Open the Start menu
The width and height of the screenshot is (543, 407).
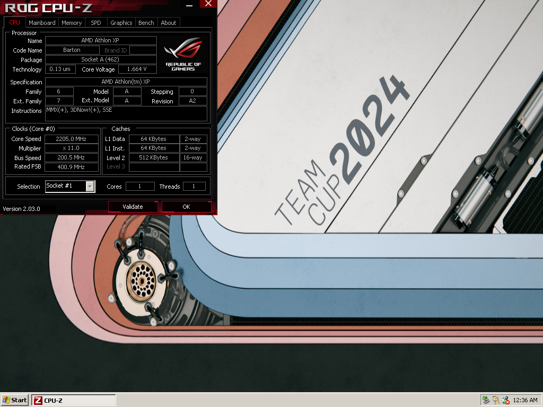pyautogui.click(x=14, y=400)
